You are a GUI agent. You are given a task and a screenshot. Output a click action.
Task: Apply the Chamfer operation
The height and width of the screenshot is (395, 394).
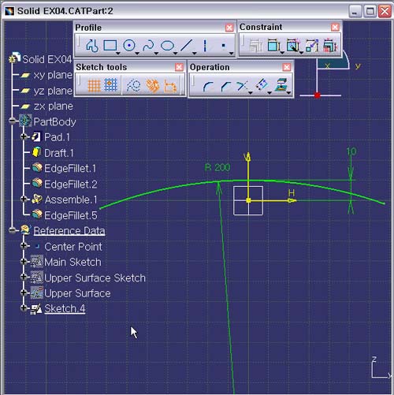coord(226,86)
